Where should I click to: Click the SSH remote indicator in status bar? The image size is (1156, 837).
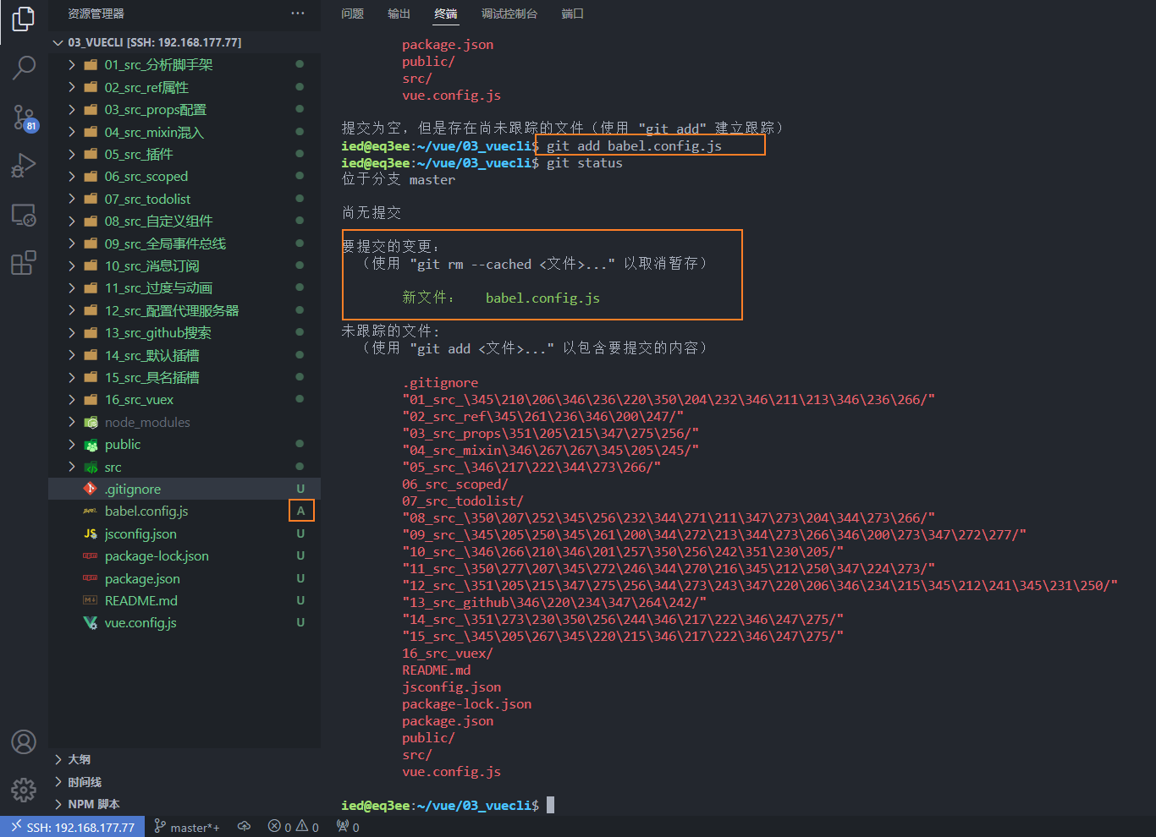click(x=73, y=827)
